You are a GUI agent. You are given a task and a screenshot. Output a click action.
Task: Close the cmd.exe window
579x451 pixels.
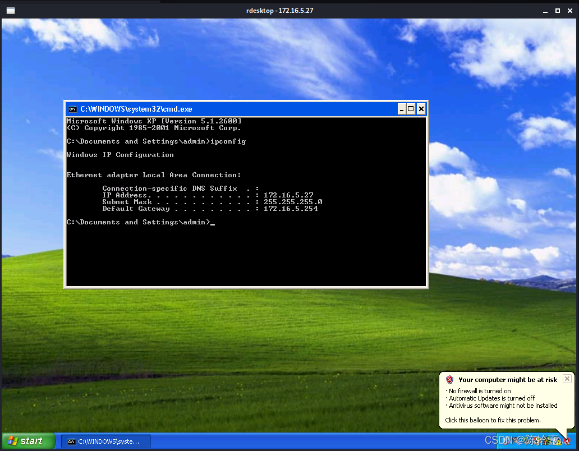click(421, 109)
